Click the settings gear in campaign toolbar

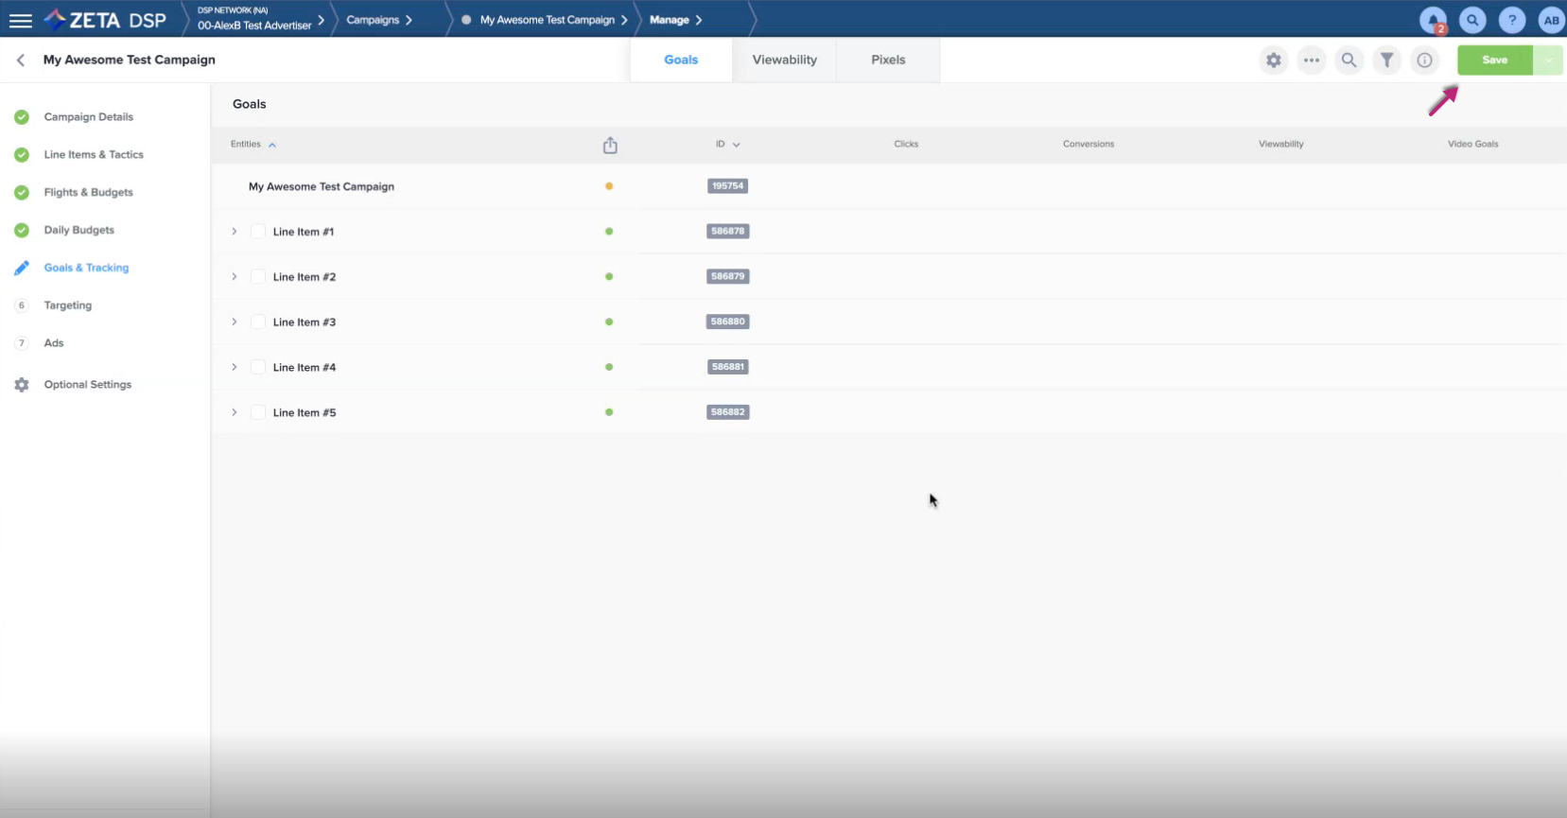coord(1274,61)
